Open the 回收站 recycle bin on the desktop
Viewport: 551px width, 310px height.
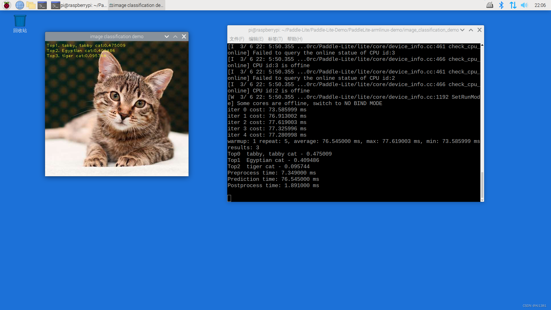click(x=20, y=20)
